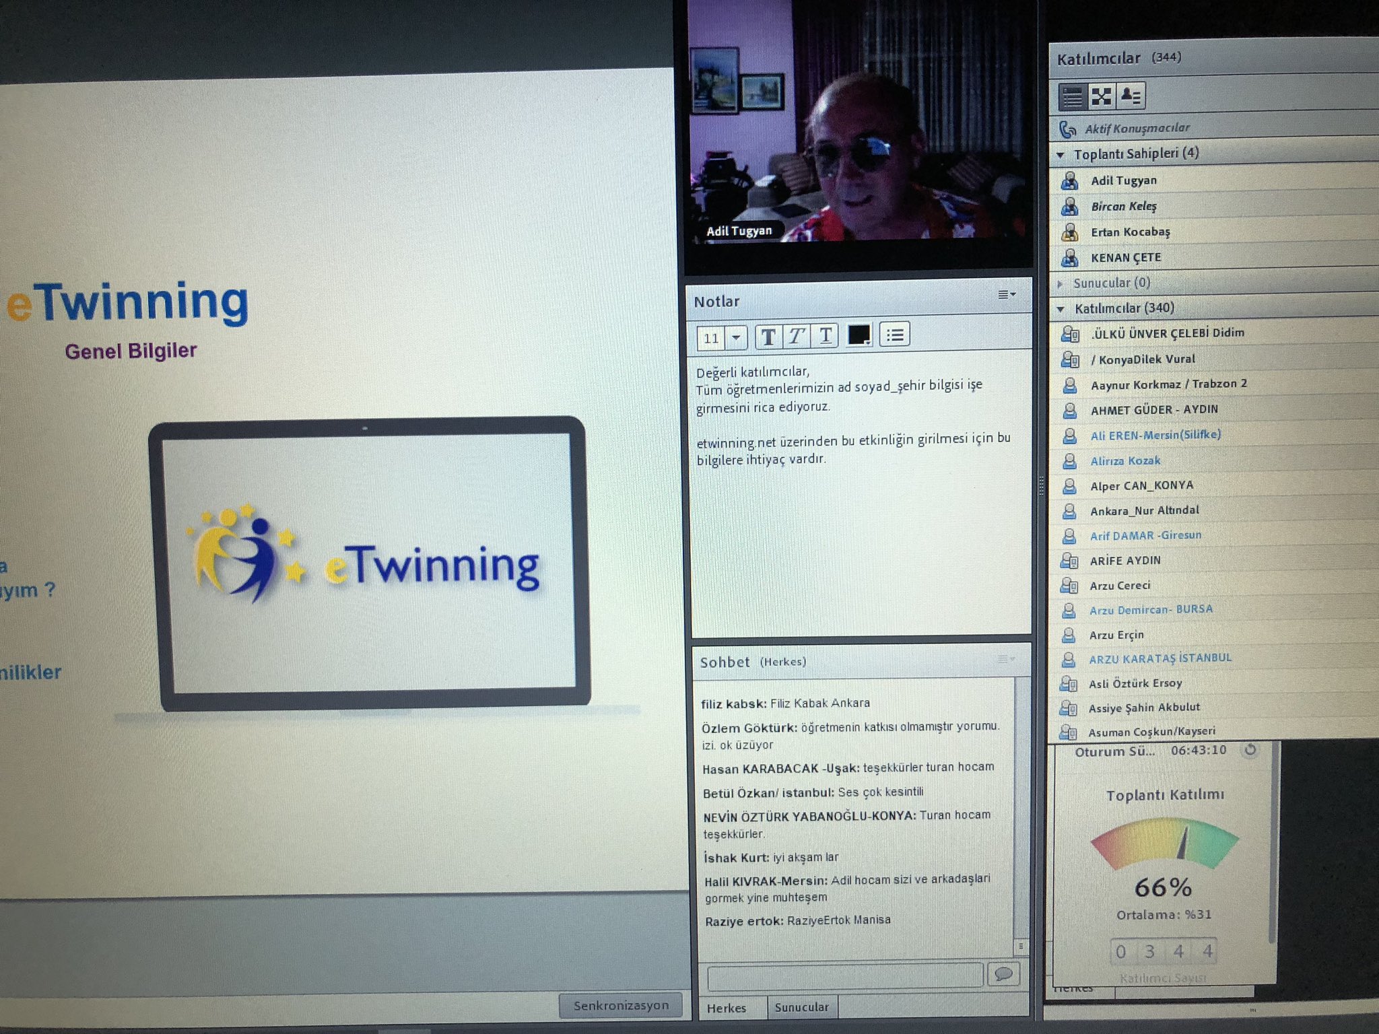
Task: Open breakout room view icon
Action: (1102, 97)
